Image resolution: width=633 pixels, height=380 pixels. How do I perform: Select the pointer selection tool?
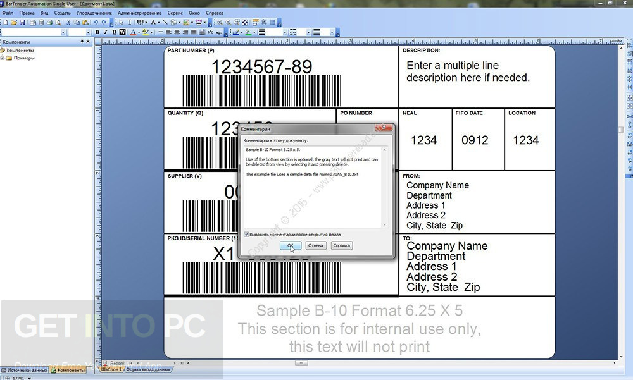tap(121, 23)
